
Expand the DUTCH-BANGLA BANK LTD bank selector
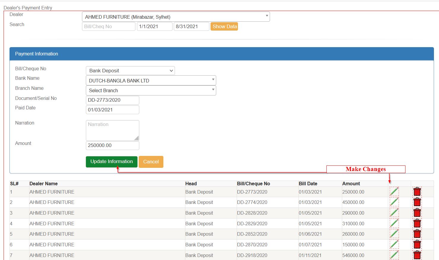151,80
